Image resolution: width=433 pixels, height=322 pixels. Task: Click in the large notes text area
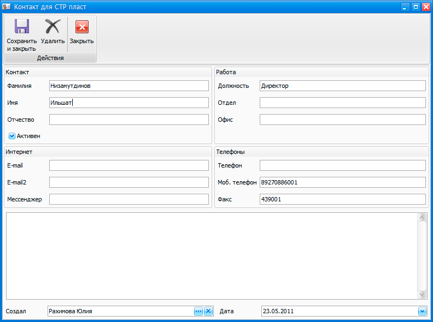tap(210, 255)
